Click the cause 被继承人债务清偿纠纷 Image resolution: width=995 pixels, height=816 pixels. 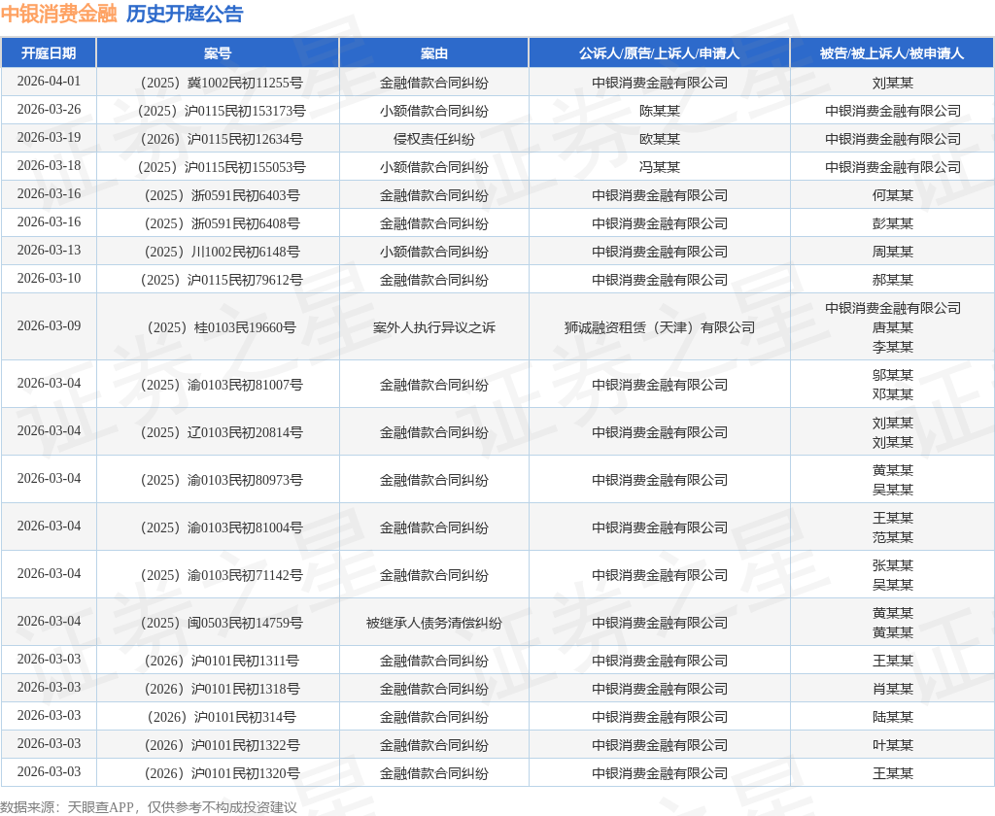click(434, 623)
